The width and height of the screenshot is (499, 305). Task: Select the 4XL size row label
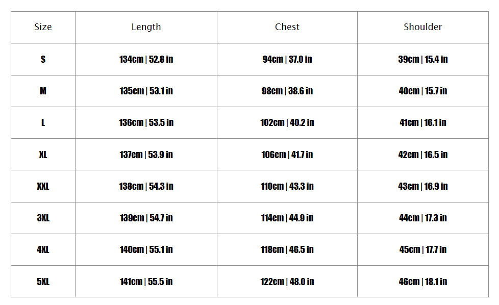click(43, 249)
